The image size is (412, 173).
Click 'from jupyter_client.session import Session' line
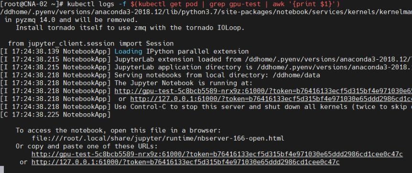91,43
